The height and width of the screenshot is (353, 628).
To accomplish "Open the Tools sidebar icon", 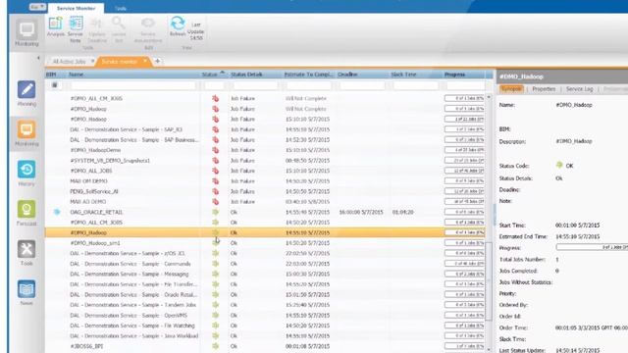I will point(26,249).
